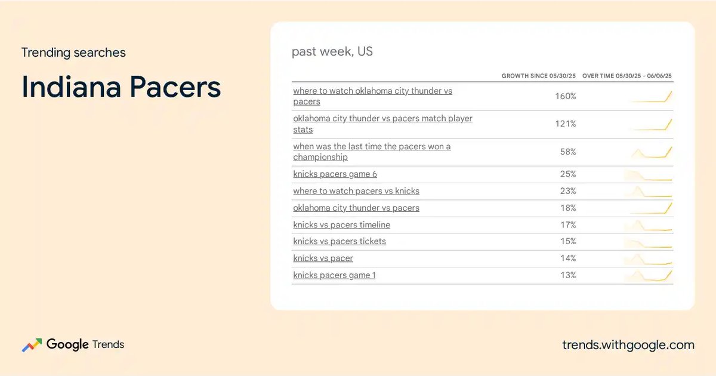
Task: Click the Google Trends arrow logo icon
Action: [32, 345]
